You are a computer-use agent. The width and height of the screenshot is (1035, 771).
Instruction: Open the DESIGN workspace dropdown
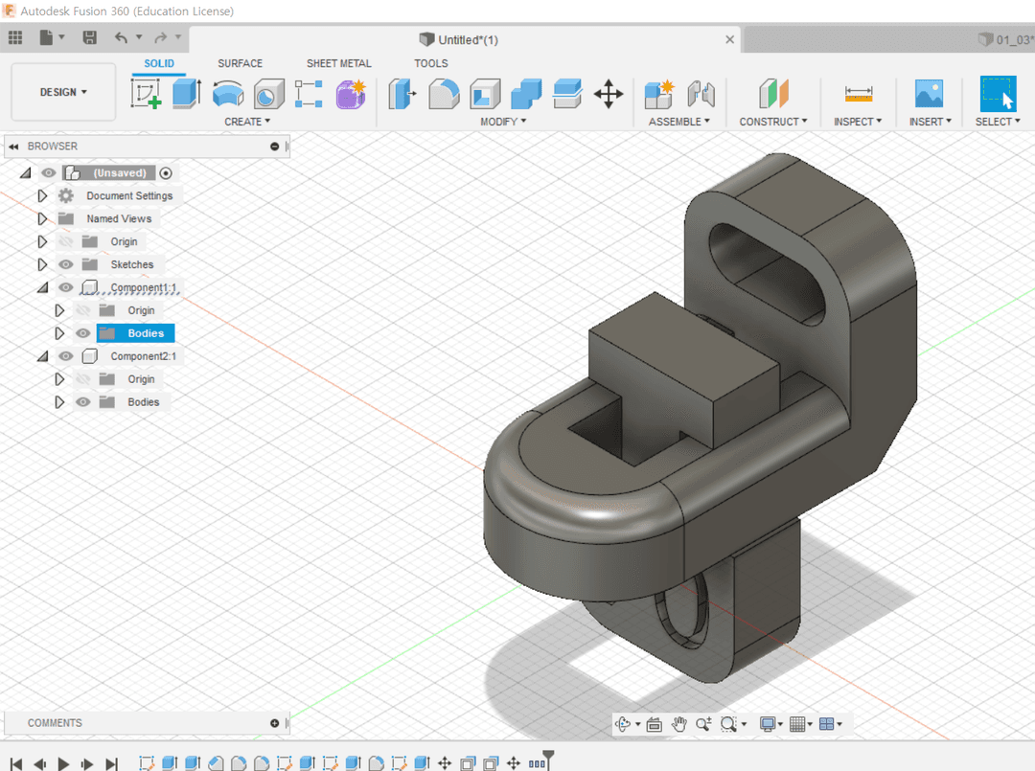click(63, 92)
